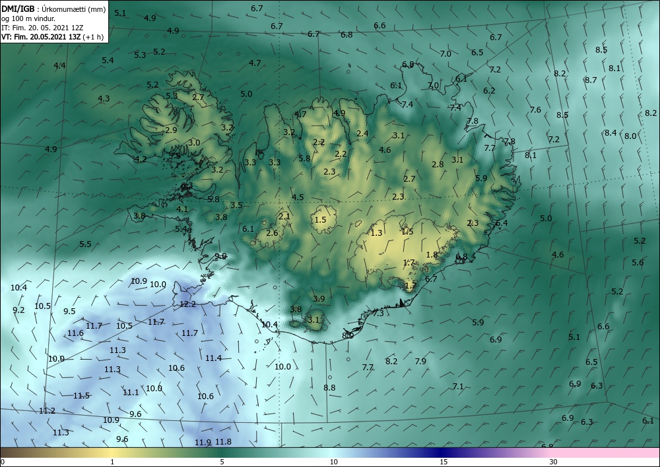Select the 9.0 value near the coast
The height and width of the screenshot is (467, 660).
tap(220, 256)
